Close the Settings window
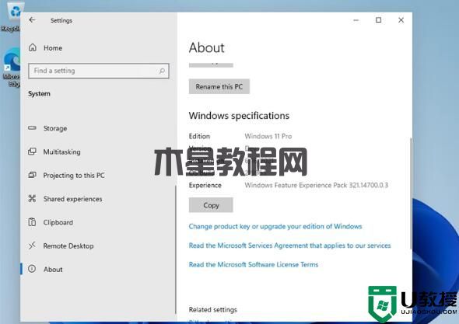The image size is (459, 324). point(401,20)
